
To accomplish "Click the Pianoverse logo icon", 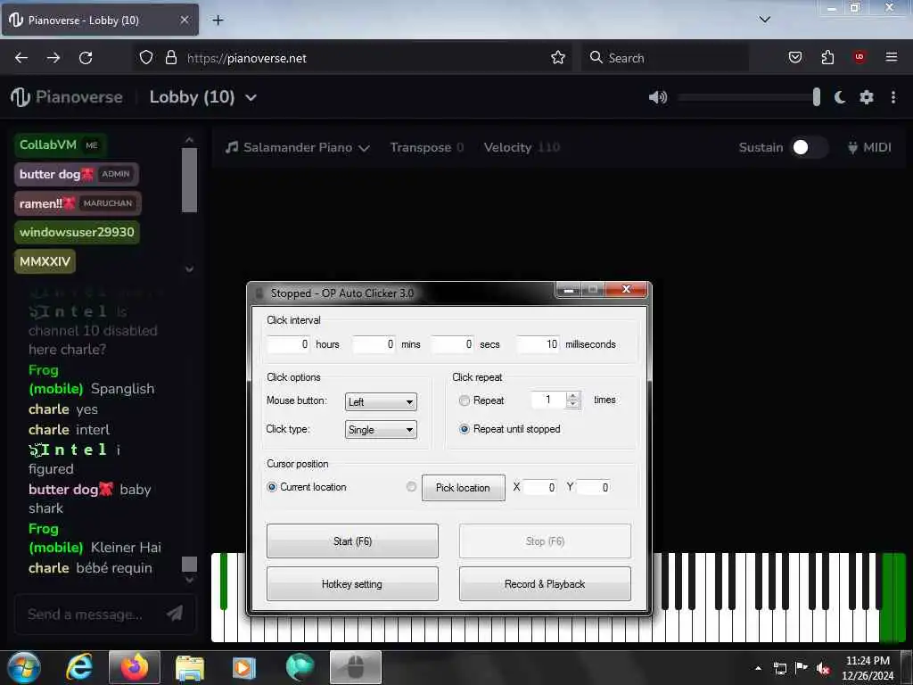I will point(21,96).
